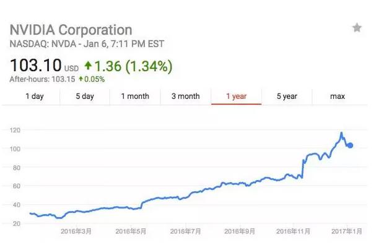
Task: Show the max time range
Action: tap(338, 96)
